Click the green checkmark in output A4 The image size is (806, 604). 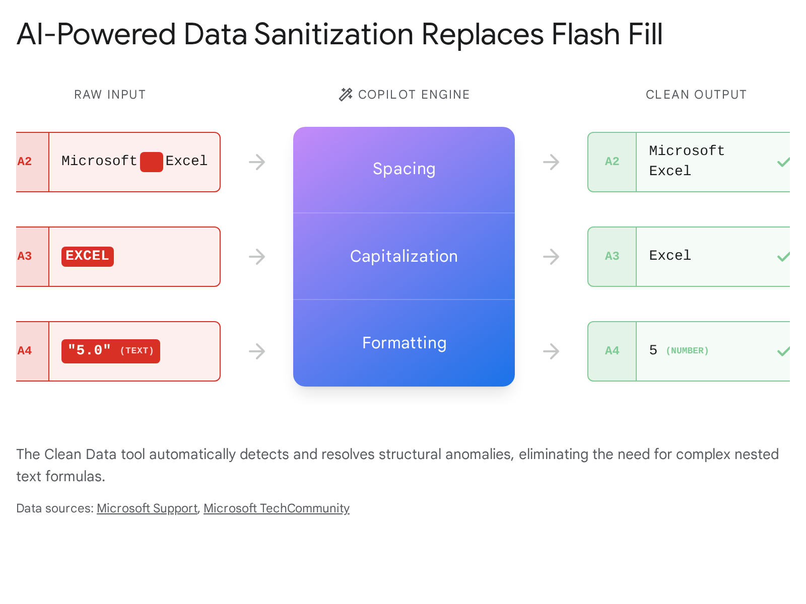click(783, 351)
